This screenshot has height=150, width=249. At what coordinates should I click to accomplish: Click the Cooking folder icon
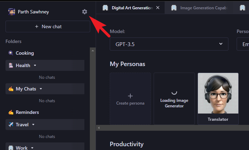coord(11,53)
